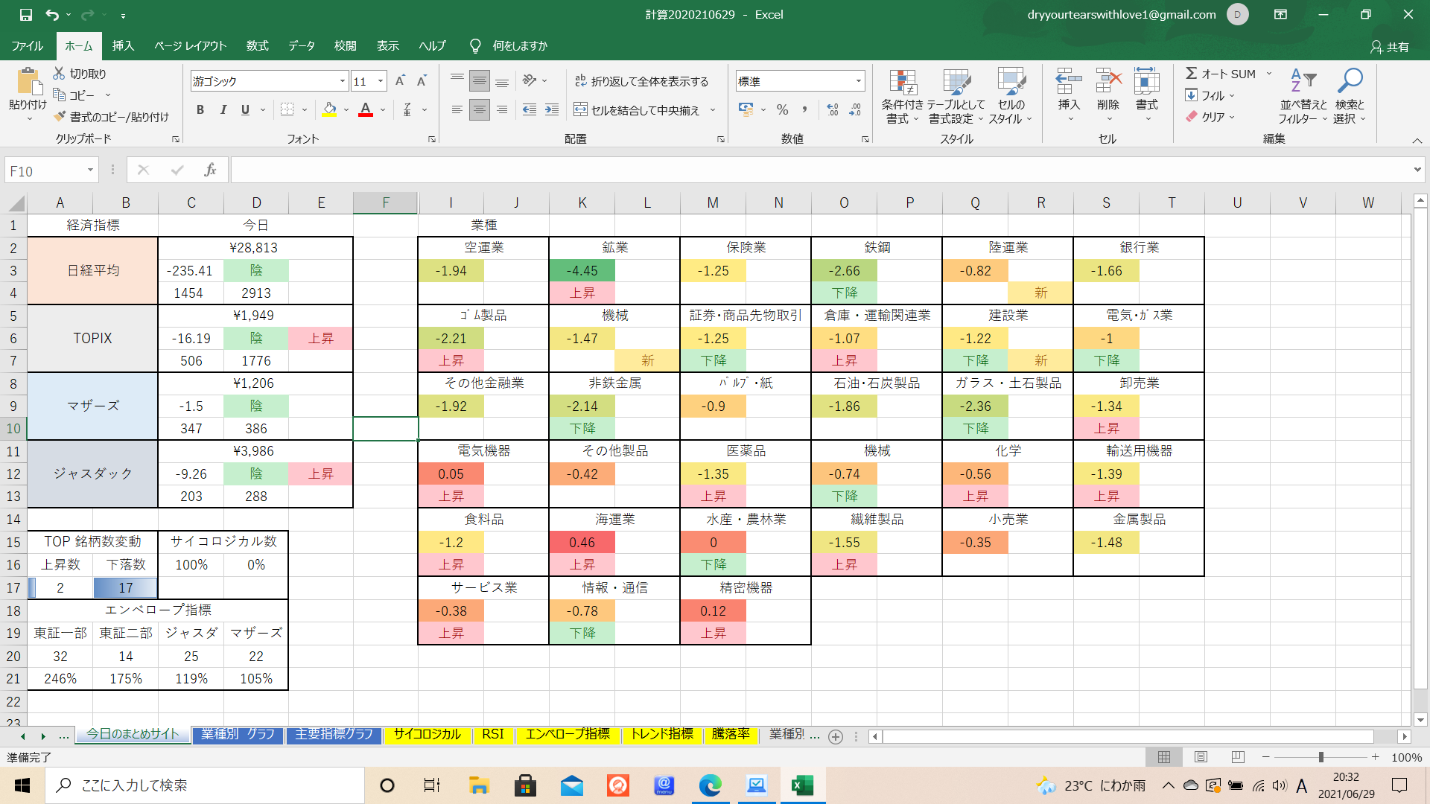The image size is (1430, 804).
Task: Click the Insert Function fx icon
Action: tap(211, 170)
